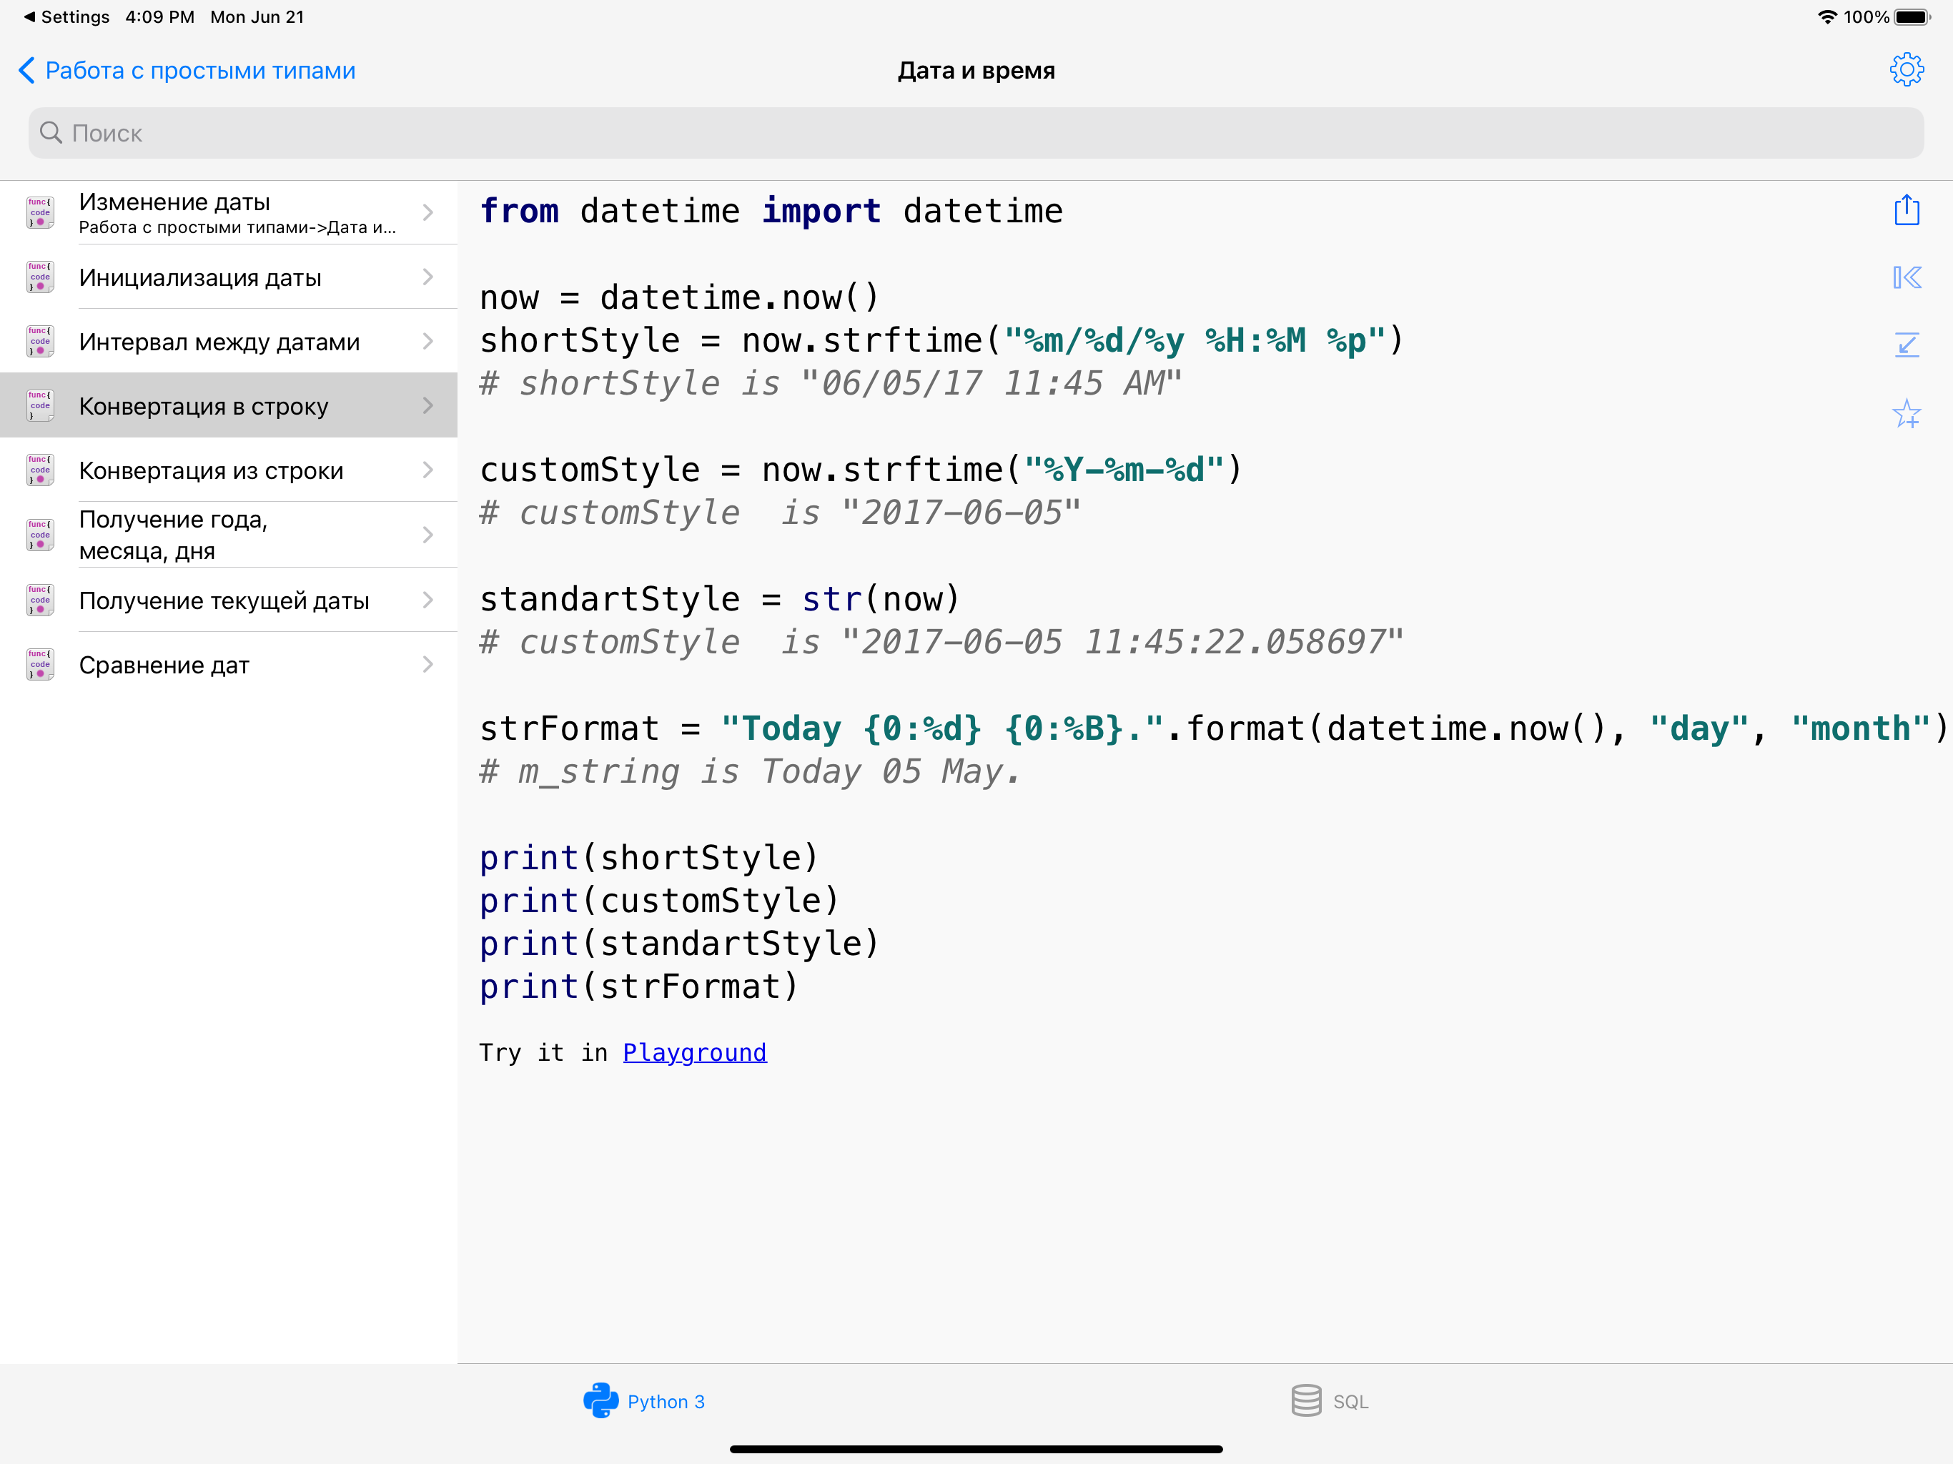Click the print(standartStyle) line
Viewport: 1953px width, 1464px height.
[x=679, y=944]
